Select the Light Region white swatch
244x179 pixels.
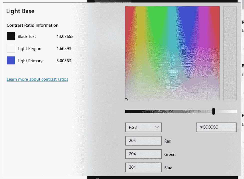click(x=11, y=48)
